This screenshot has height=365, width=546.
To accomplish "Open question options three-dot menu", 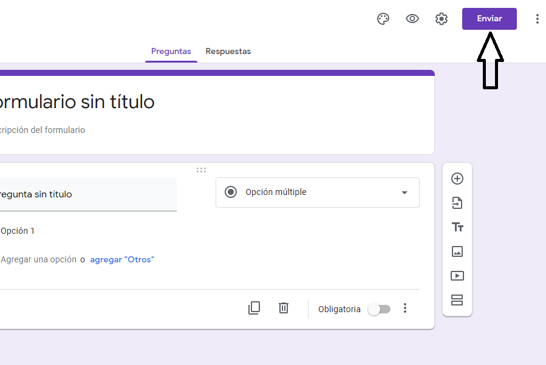I will [x=405, y=308].
